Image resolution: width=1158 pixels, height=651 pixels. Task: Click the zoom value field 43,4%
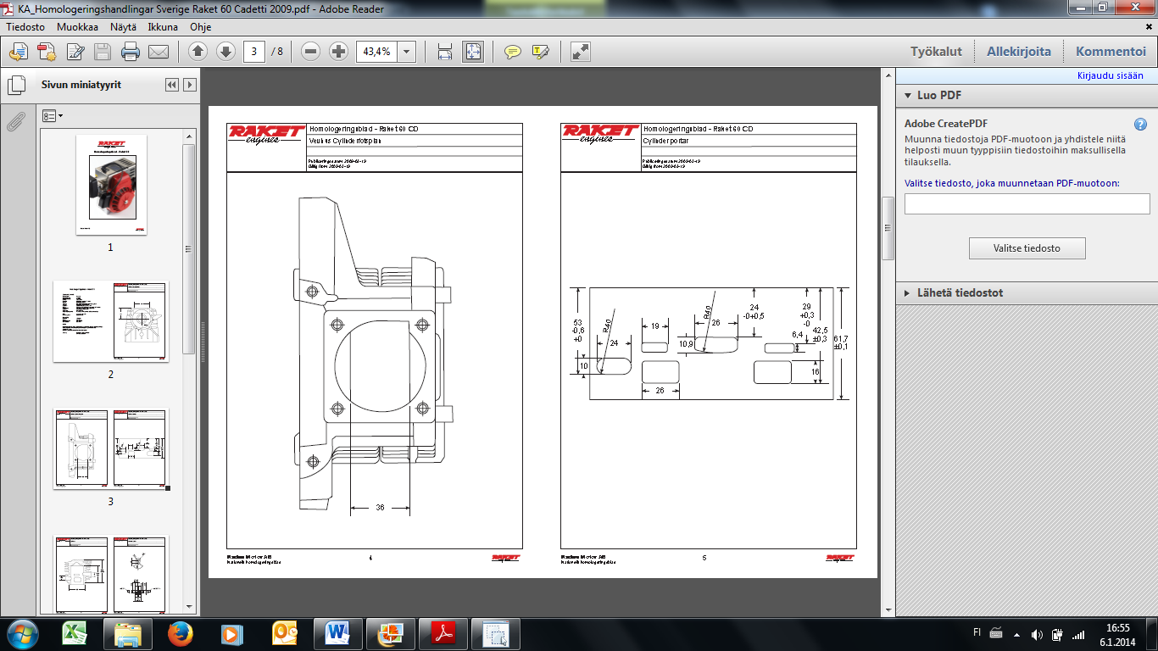point(376,52)
